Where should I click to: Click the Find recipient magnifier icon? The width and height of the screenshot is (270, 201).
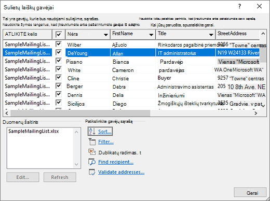[x=92, y=162]
